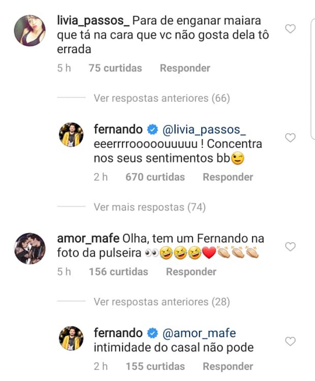Like amor_mafe comment with heart icon
Image resolution: width=315 pixels, height=381 pixels.
click(290, 247)
